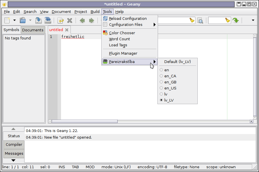Screen dimensions: 259x172
Task: Open the Edit menu
Action: point(16,12)
